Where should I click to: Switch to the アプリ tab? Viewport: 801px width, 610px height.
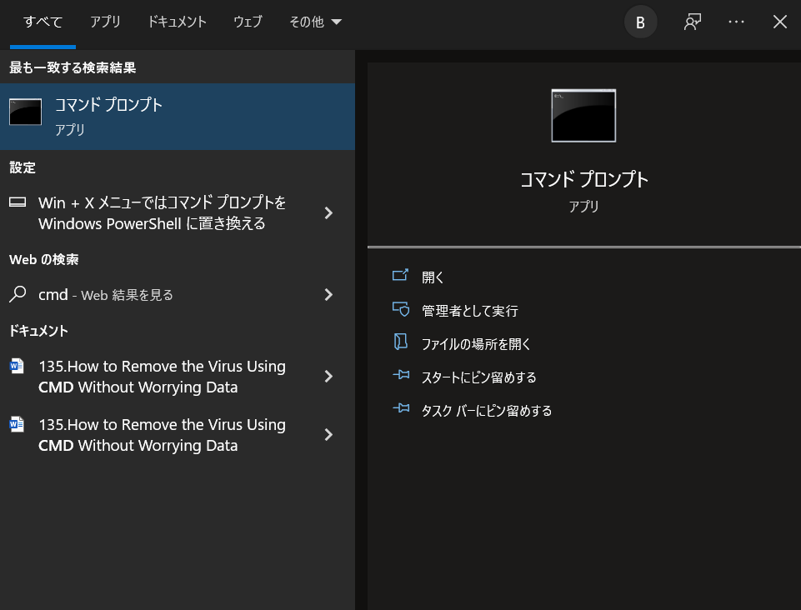click(105, 22)
